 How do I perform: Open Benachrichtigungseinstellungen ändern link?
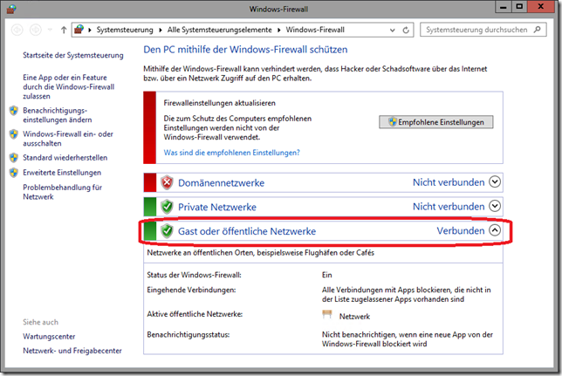point(58,115)
